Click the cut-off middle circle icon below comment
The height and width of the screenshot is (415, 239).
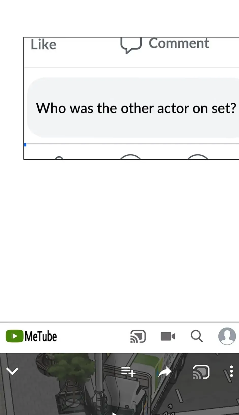pos(130,157)
